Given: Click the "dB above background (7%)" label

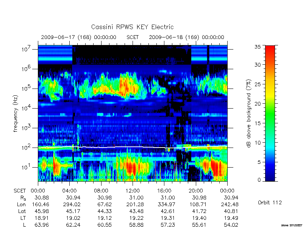Looking at the screenshot, I should tap(249, 113).
